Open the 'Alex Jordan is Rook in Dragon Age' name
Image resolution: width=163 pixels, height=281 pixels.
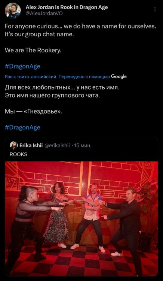(x=67, y=7)
